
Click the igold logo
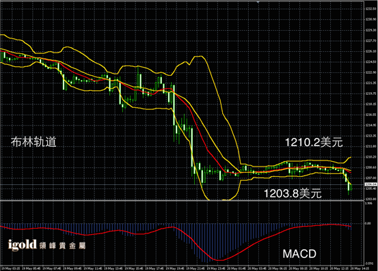pos(22,245)
